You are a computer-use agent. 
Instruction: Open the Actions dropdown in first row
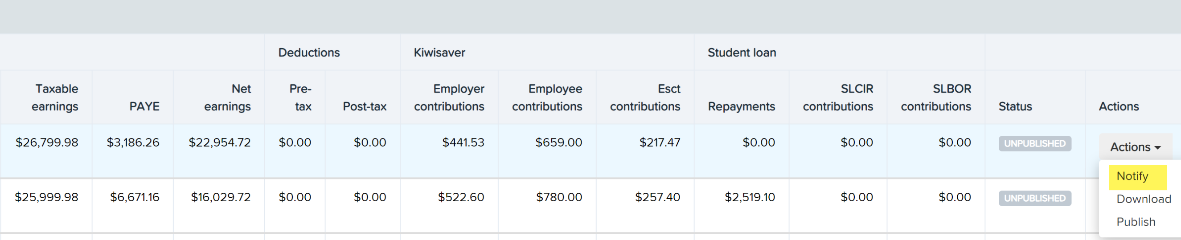point(1135,147)
